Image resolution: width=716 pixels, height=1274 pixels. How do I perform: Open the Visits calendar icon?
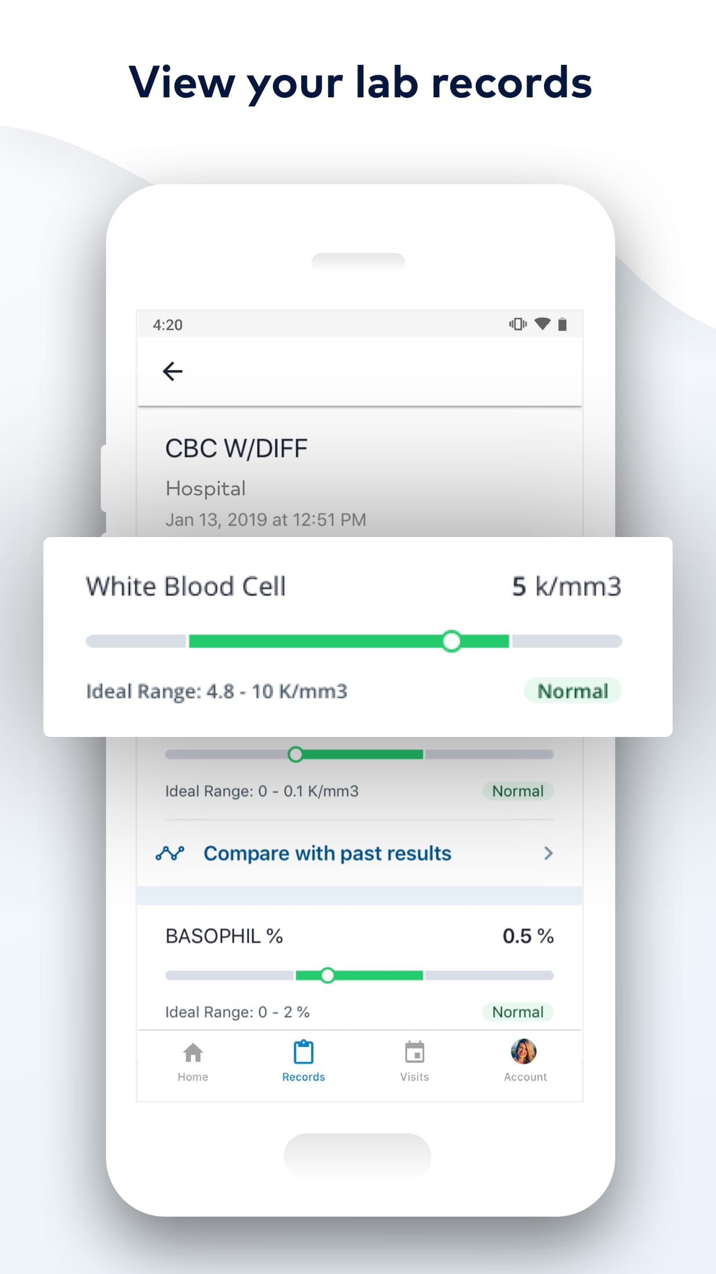(x=414, y=1052)
